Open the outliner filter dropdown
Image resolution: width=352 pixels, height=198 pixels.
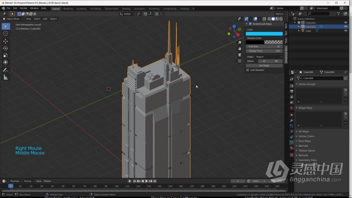click(340, 14)
